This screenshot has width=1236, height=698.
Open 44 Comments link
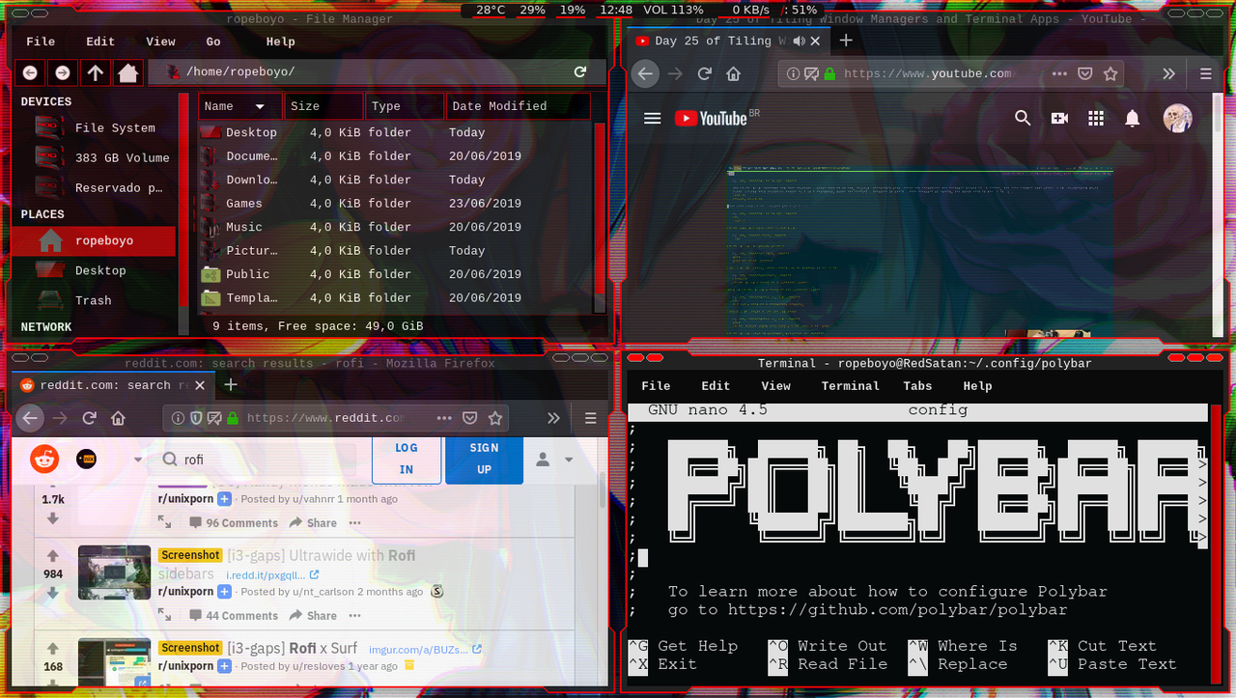click(233, 615)
